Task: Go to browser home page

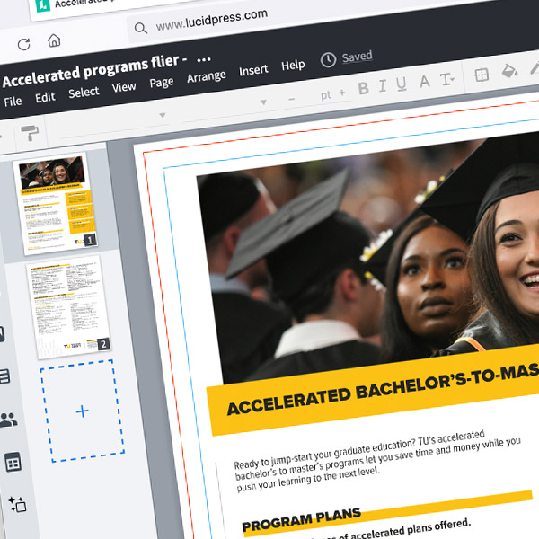Action: coord(54,40)
